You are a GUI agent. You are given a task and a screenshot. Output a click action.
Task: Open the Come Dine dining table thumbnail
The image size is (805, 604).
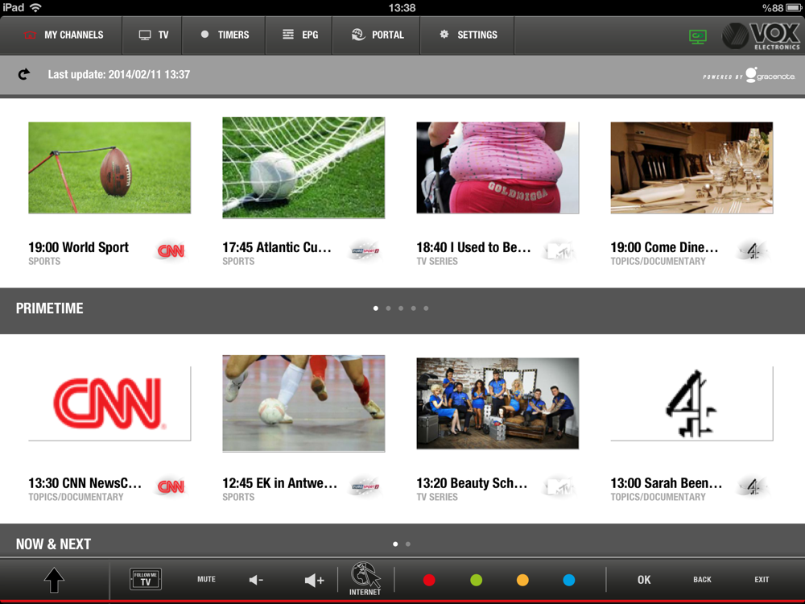(x=691, y=168)
